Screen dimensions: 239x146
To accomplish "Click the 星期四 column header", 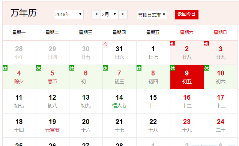I will click(119, 32).
